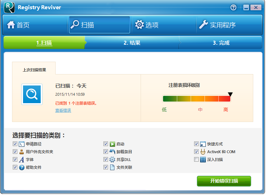Image resolution: width=266 pixels, height=195 pixels.
Task: Open help via question mark icon
Action: (233, 7)
